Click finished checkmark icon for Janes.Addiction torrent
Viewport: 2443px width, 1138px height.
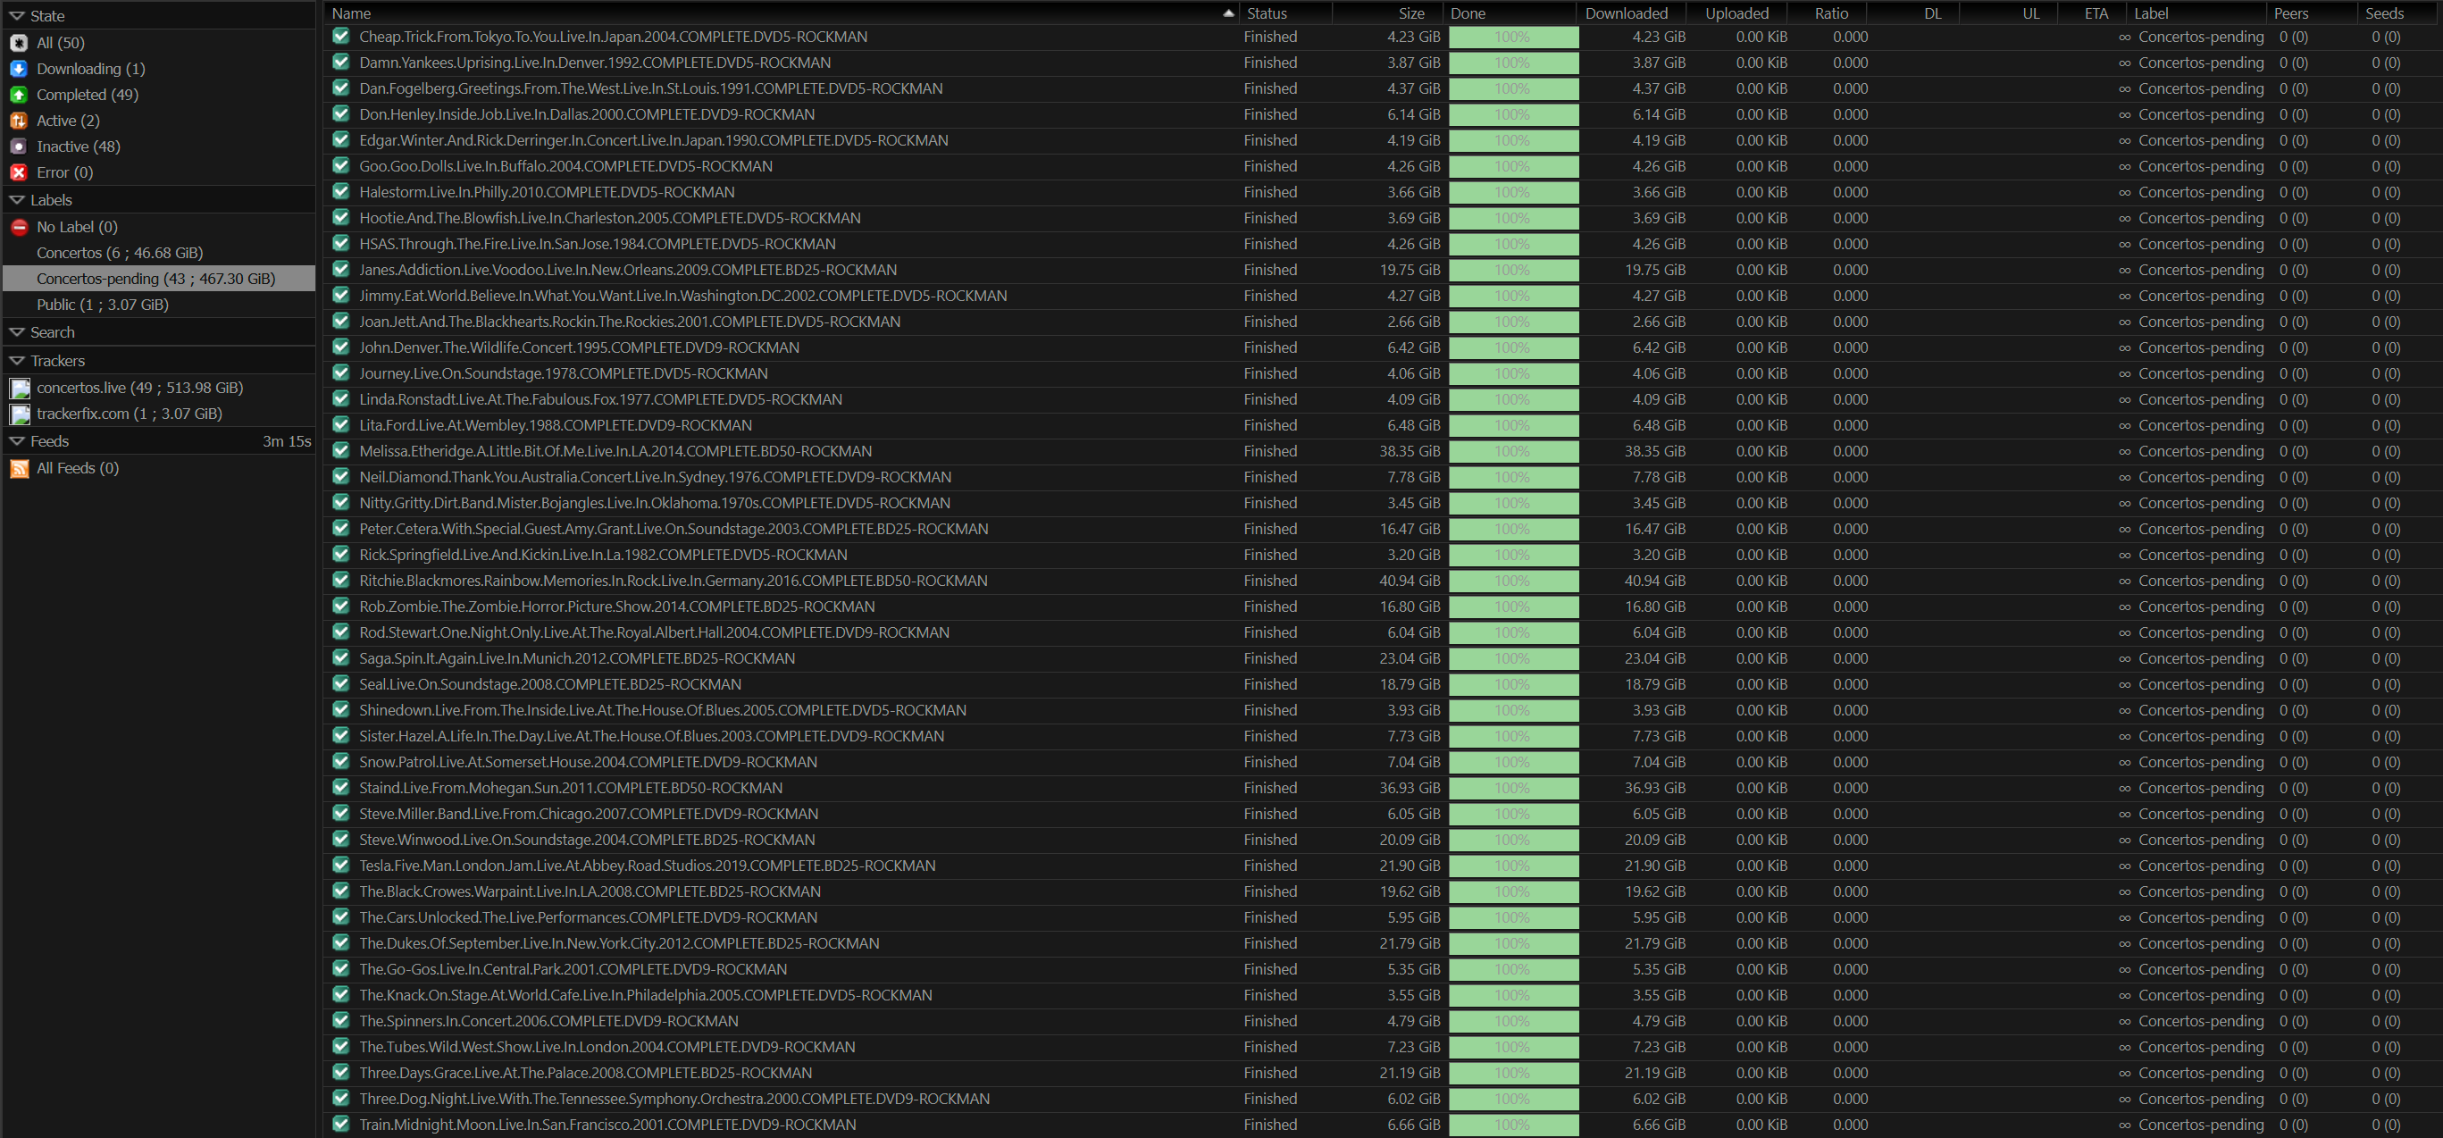point(340,270)
